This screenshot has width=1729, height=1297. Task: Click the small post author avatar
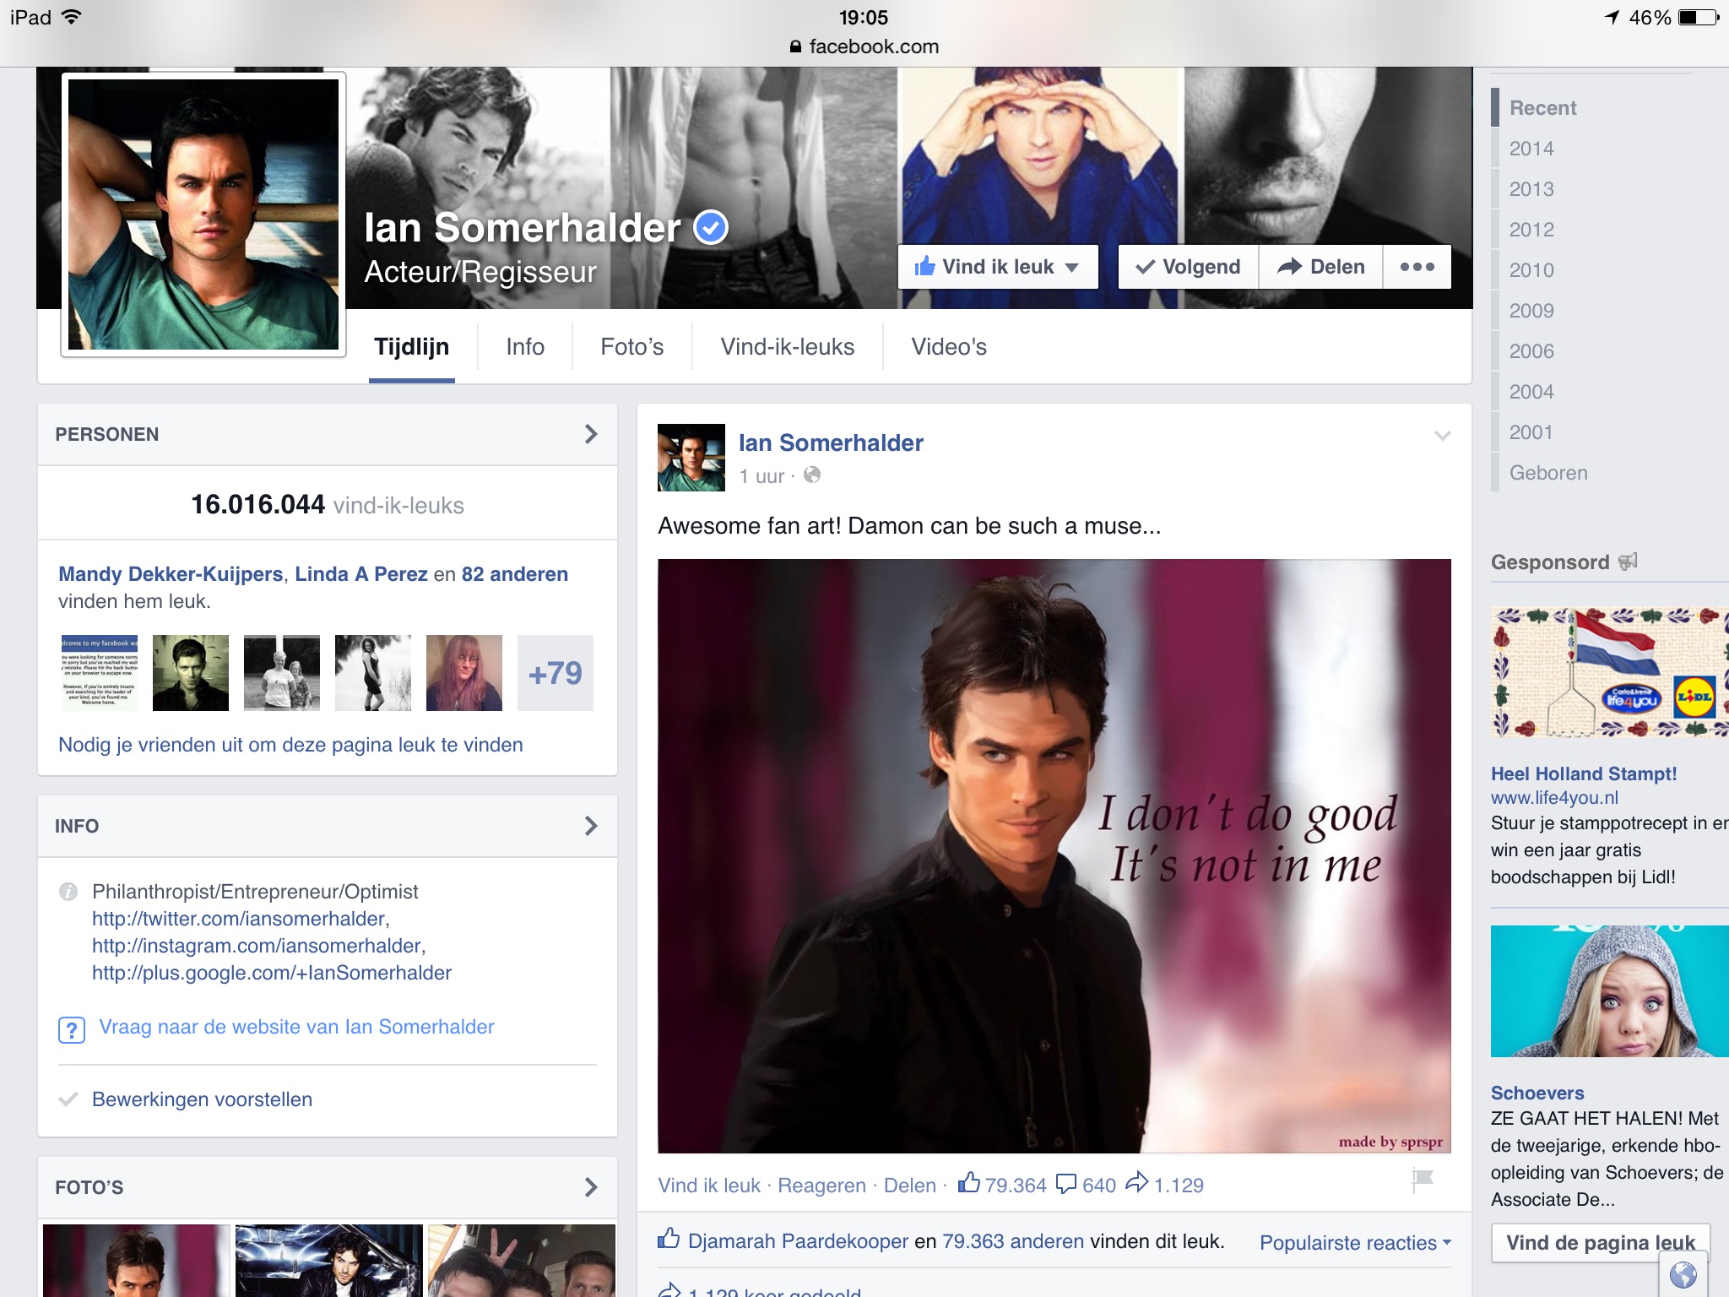[691, 458]
